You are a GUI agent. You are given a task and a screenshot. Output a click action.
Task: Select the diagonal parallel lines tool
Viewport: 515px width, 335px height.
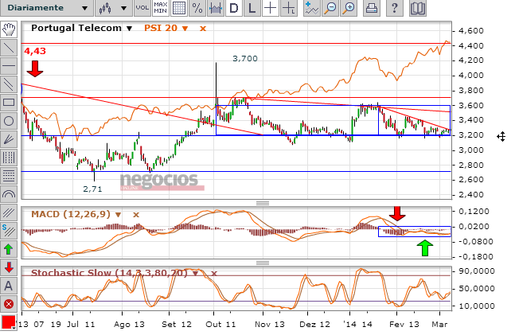(x=9, y=212)
